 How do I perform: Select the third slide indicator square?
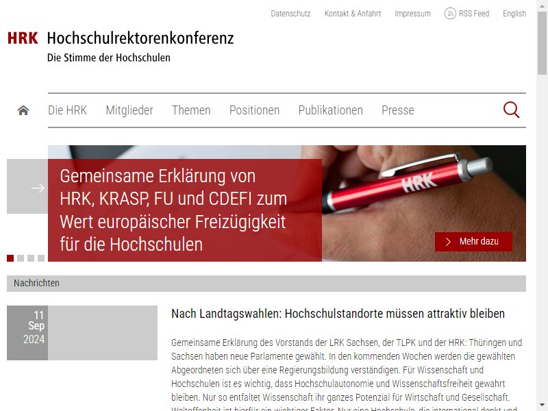(x=31, y=258)
